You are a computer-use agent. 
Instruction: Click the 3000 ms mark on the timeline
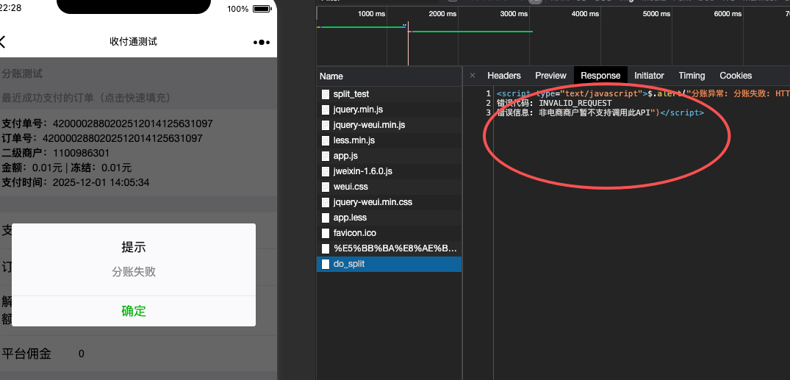[x=514, y=14]
